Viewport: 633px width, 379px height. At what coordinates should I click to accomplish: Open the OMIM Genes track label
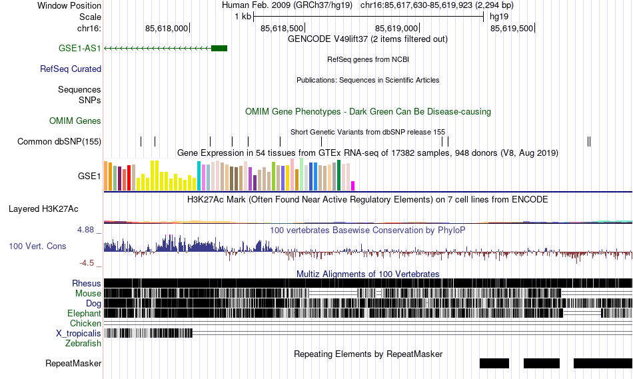[75, 121]
